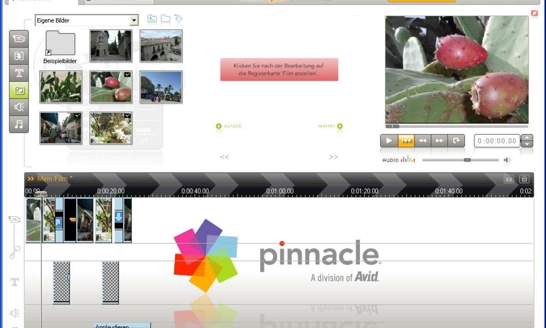The width and height of the screenshot is (546, 328).
Task: Select the blue flag transition on timeline
Action: pos(59,220)
